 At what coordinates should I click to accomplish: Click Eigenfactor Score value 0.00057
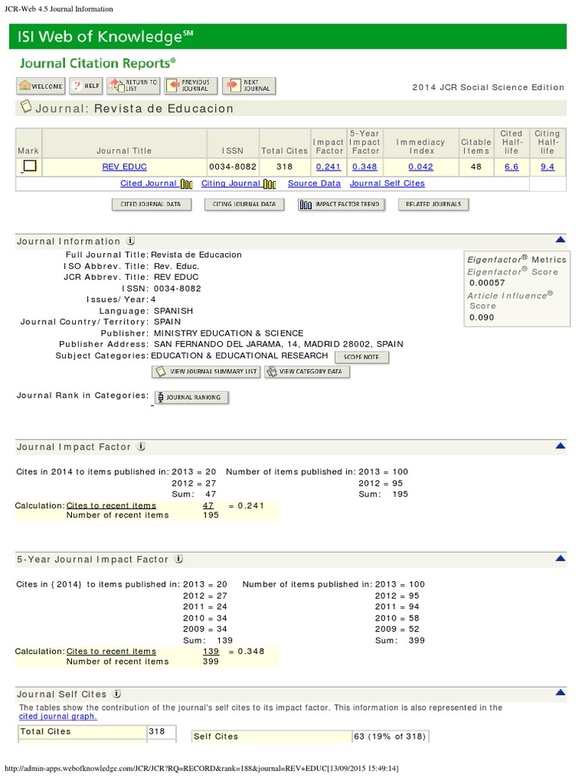coord(487,283)
